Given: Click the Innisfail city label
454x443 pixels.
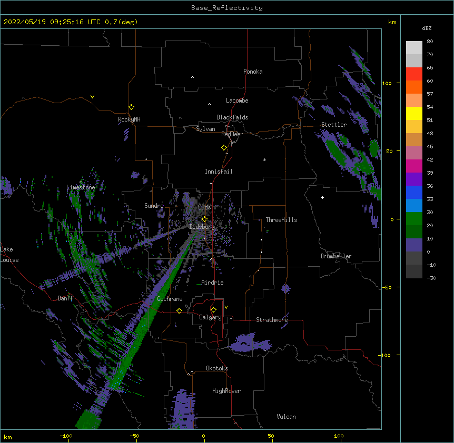Looking at the screenshot, I should point(219,172).
